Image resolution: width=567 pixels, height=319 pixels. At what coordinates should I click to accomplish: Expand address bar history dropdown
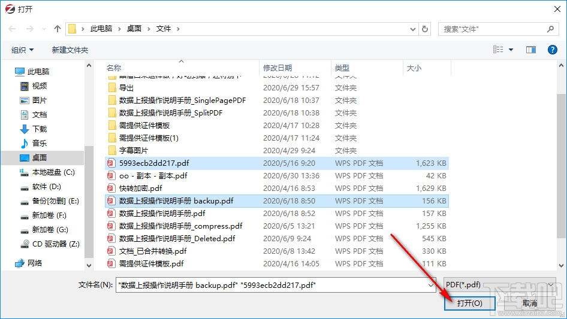point(412,29)
